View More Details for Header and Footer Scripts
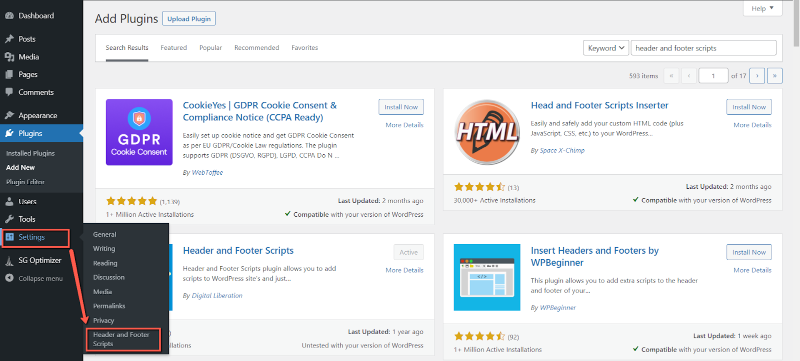This screenshot has height=361, width=800. coord(404,270)
